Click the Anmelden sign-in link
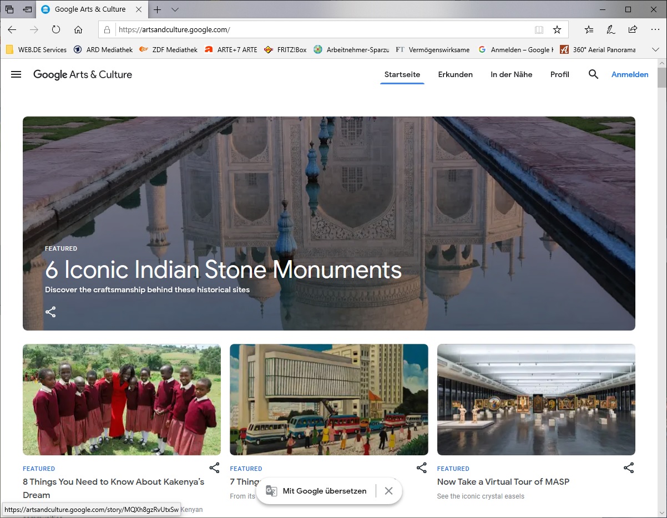The height and width of the screenshot is (518, 667). tap(629, 74)
